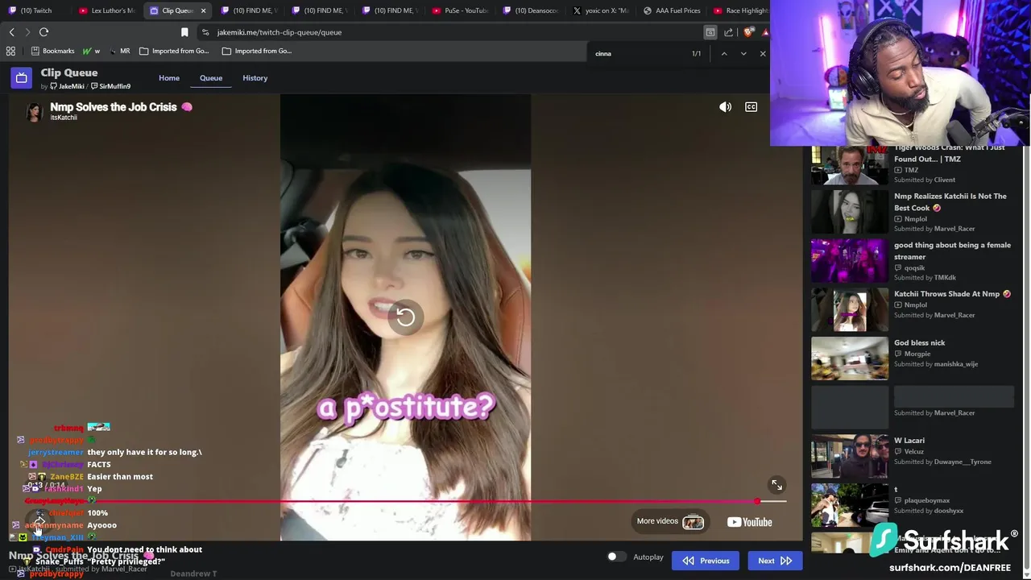Screen dimensions: 1031x580
Task: Enter fullscreen with the expand arrows icon
Action: click(x=776, y=485)
